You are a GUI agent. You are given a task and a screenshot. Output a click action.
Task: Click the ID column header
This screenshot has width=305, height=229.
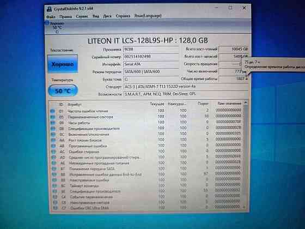point(61,105)
